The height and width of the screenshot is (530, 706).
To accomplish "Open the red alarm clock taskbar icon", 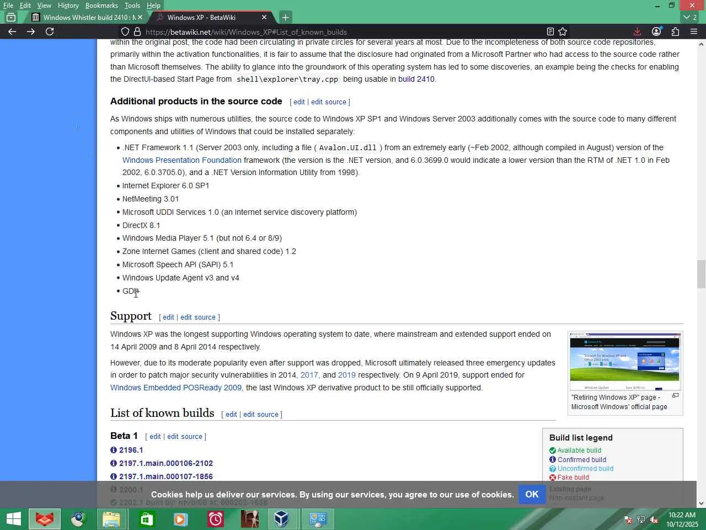I will coord(215,519).
